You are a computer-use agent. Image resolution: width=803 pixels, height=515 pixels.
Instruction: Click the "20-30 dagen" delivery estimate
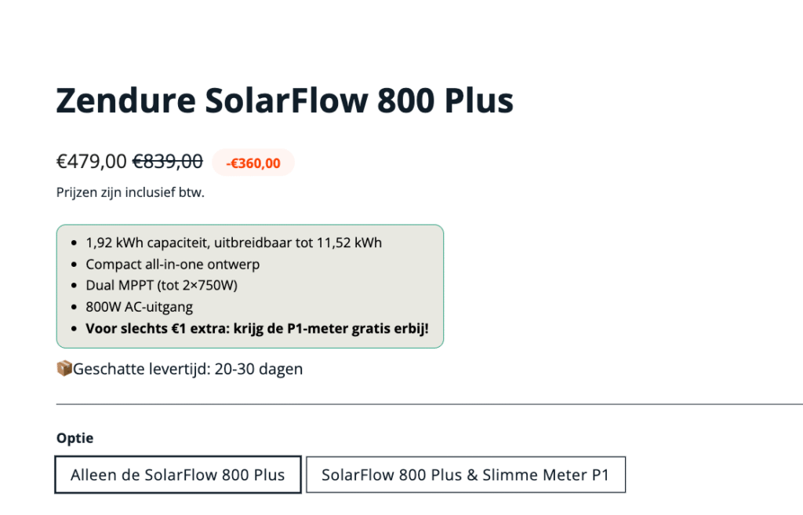click(x=262, y=368)
